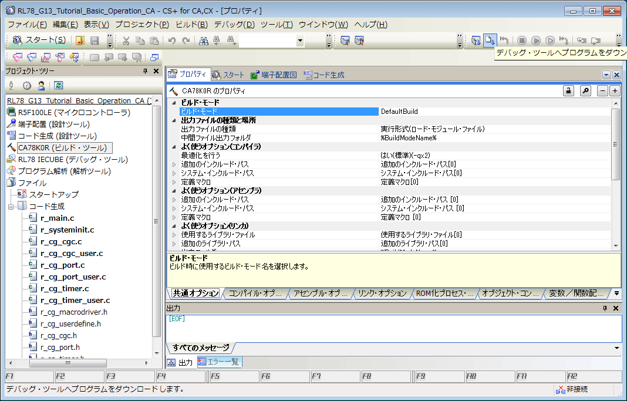The width and height of the screenshot is (627, 401).
Task: Click the refresh icon in the project tree toolbar
Action: 58,85
